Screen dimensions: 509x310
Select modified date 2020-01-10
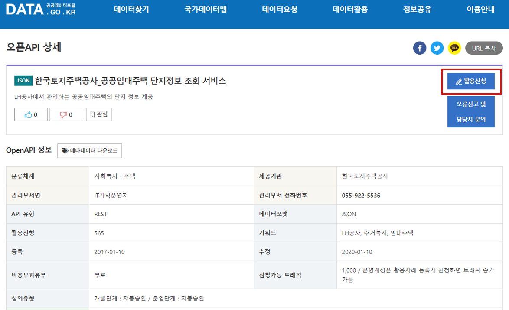[357, 252]
